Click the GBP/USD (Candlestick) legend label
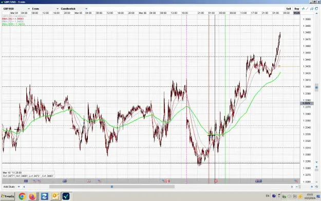Viewport: 321px width, 201px height. [x=14, y=16]
